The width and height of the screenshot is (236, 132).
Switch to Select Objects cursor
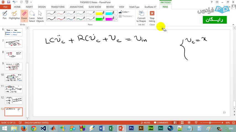pos(40,16)
